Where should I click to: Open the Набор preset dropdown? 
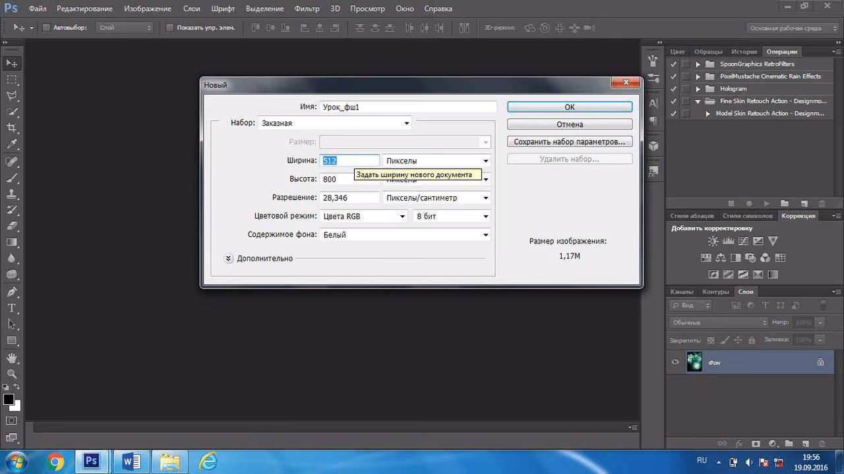pyautogui.click(x=335, y=123)
